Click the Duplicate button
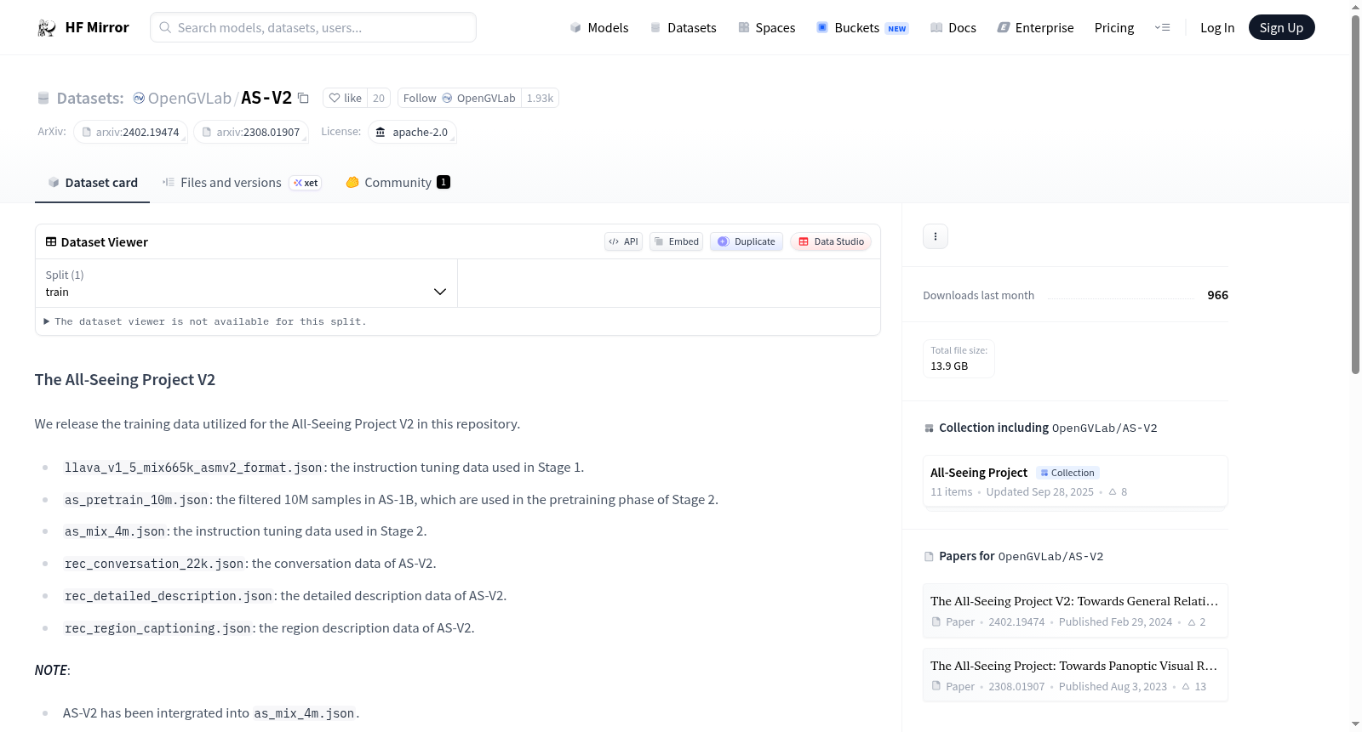This screenshot has width=1362, height=732. pos(747,242)
